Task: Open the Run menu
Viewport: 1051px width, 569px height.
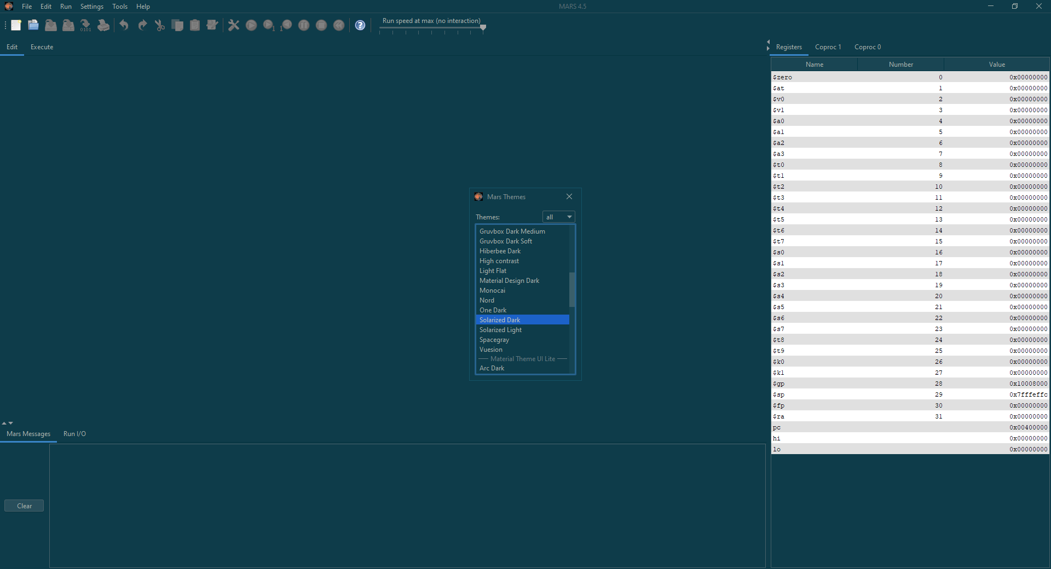Action: coord(66,7)
